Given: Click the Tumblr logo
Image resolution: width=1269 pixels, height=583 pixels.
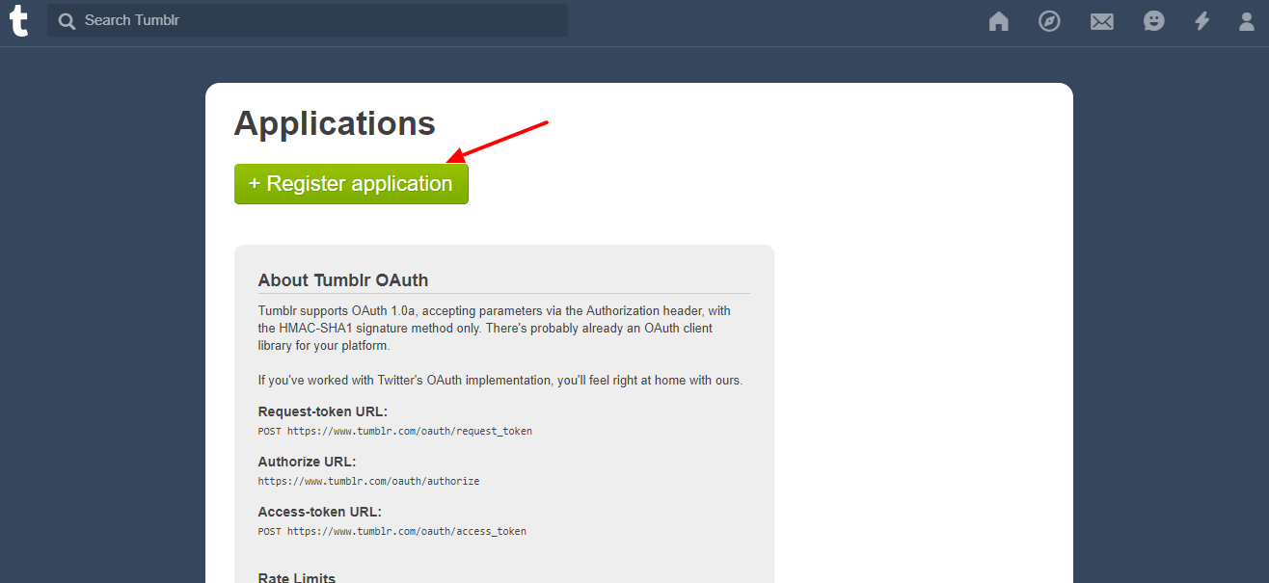Looking at the screenshot, I should 19,20.
